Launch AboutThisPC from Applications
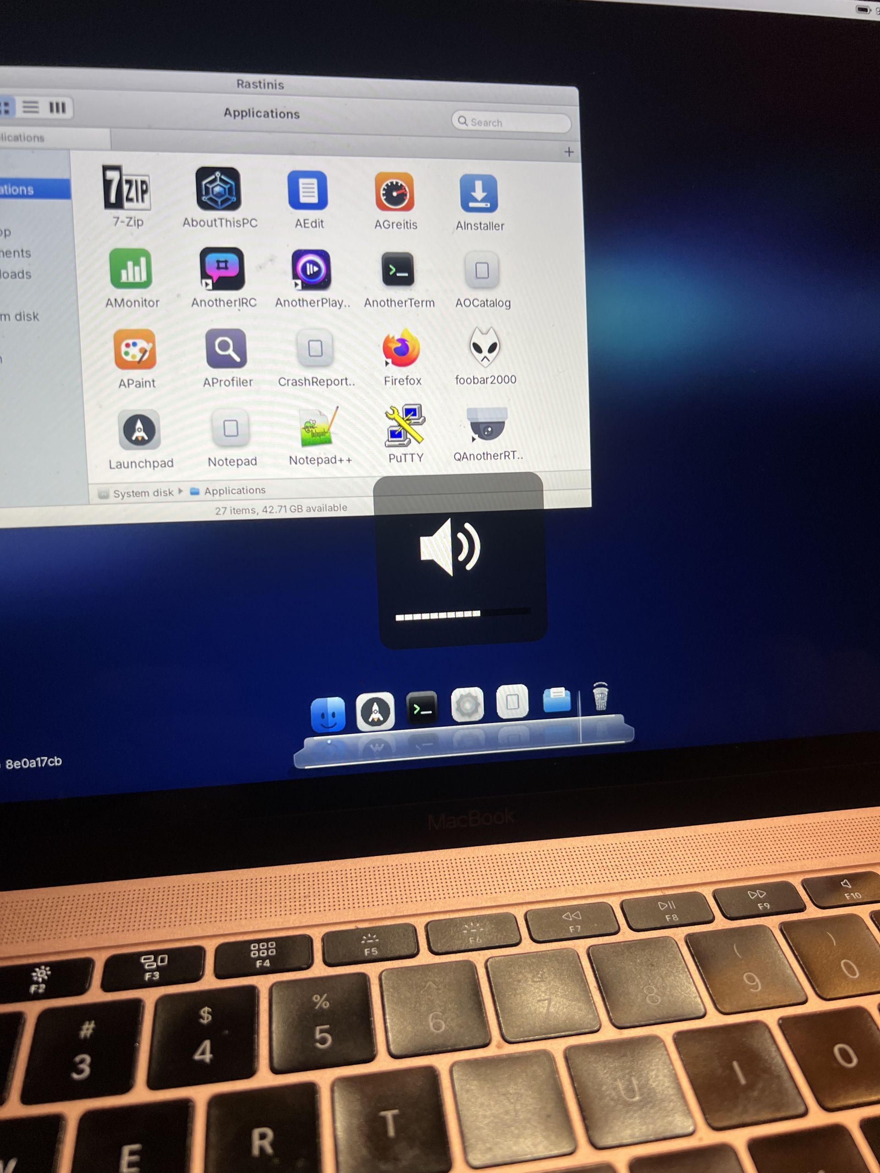This screenshot has width=880, height=1173. [x=219, y=189]
